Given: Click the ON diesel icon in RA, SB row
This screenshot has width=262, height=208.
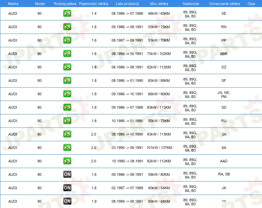Looking at the screenshot, I should (67, 174).
